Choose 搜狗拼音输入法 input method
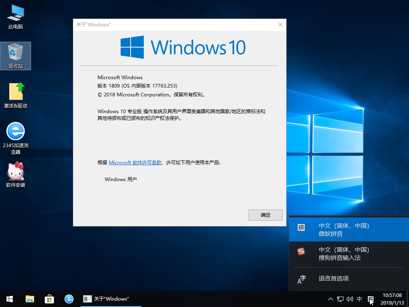The height and width of the screenshot is (307, 409). [x=349, y=254]
